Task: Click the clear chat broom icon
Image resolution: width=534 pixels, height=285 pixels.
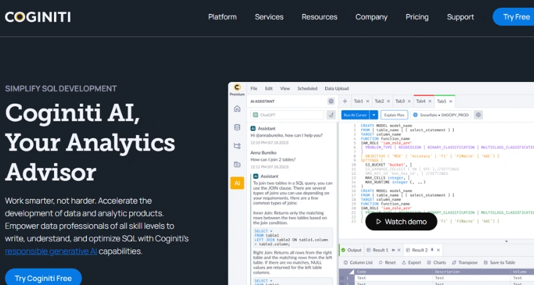Action: pos(330,115)
